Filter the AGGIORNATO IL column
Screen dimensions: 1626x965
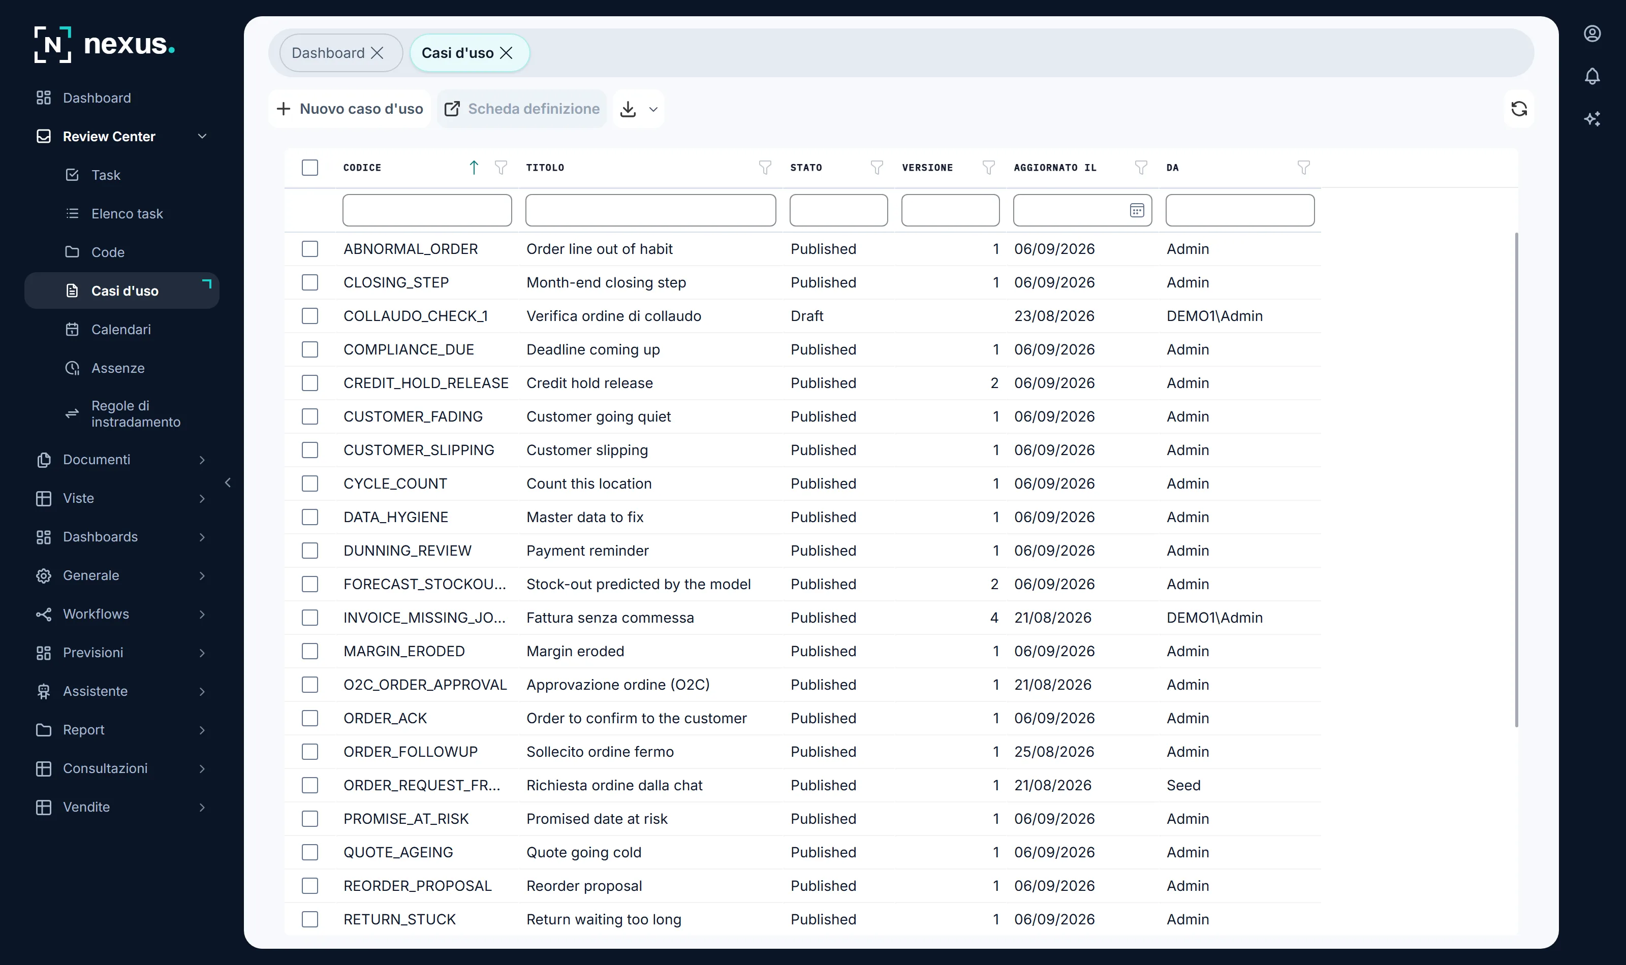point(1141,168)
